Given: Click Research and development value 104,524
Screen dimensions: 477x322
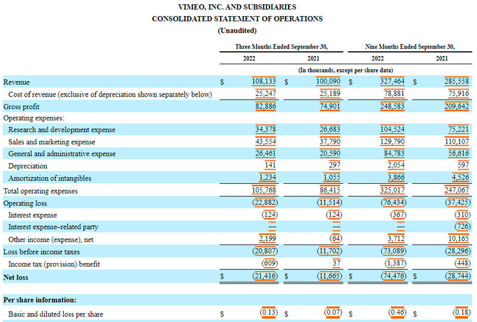Looking at the screenshot, I should 392,129.
